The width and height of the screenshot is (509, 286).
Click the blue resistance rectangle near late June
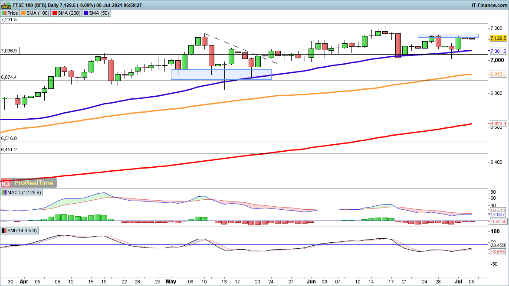point(448,36)
